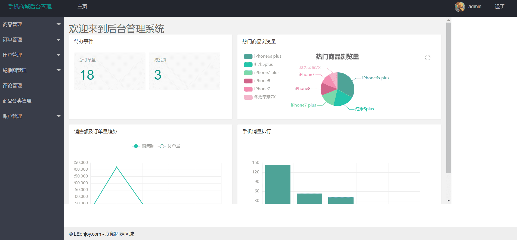Toggle 订单量 series in trend chart legend
This screenshot has width=517, height=240.
[x=169, y=146]
